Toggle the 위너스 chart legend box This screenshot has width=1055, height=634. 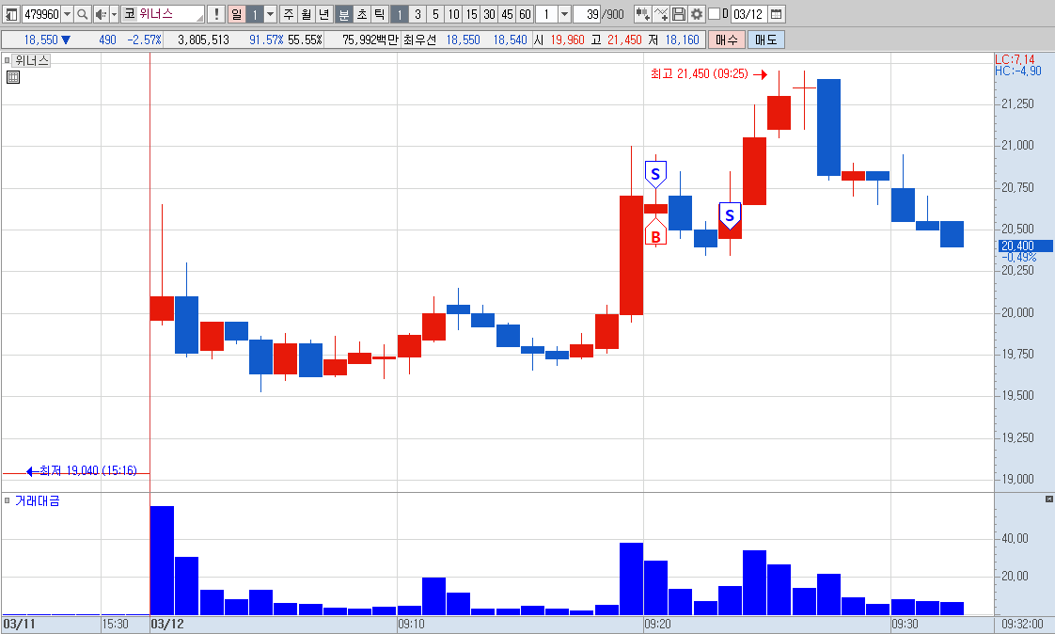coord(8,60)
